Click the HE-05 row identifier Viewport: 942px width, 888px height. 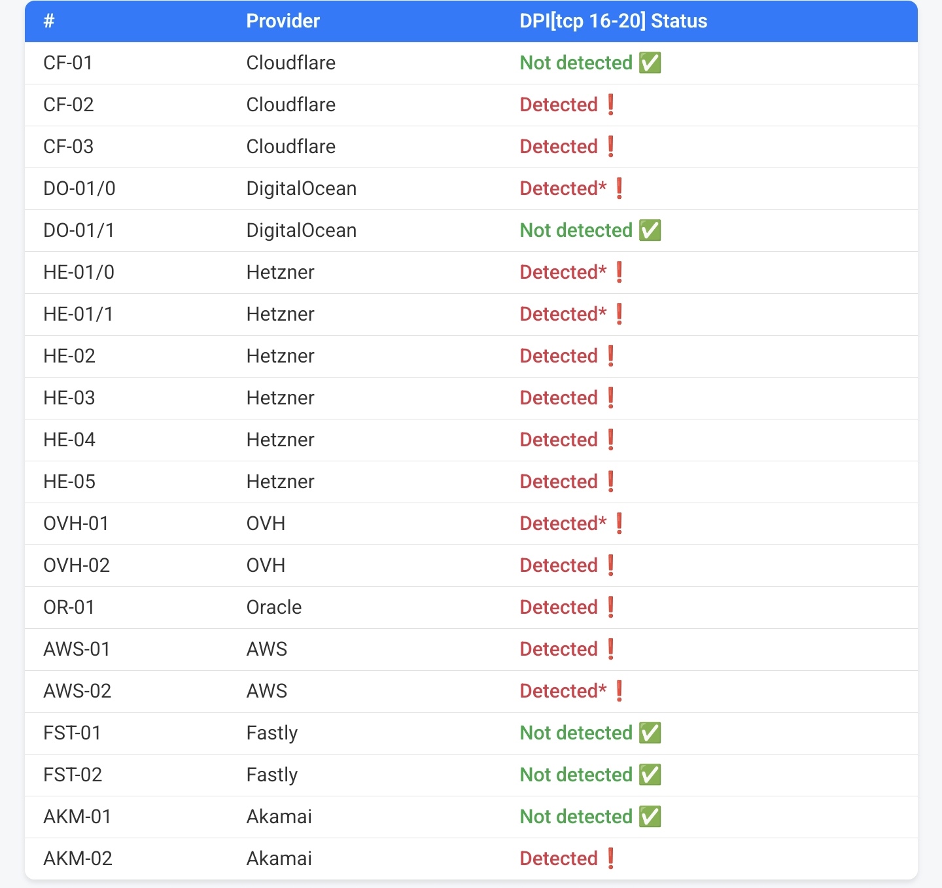(x=69, y=482)
